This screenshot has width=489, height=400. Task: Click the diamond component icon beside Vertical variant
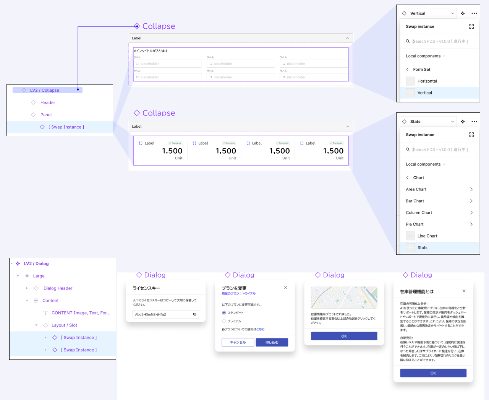pos(404,13)
